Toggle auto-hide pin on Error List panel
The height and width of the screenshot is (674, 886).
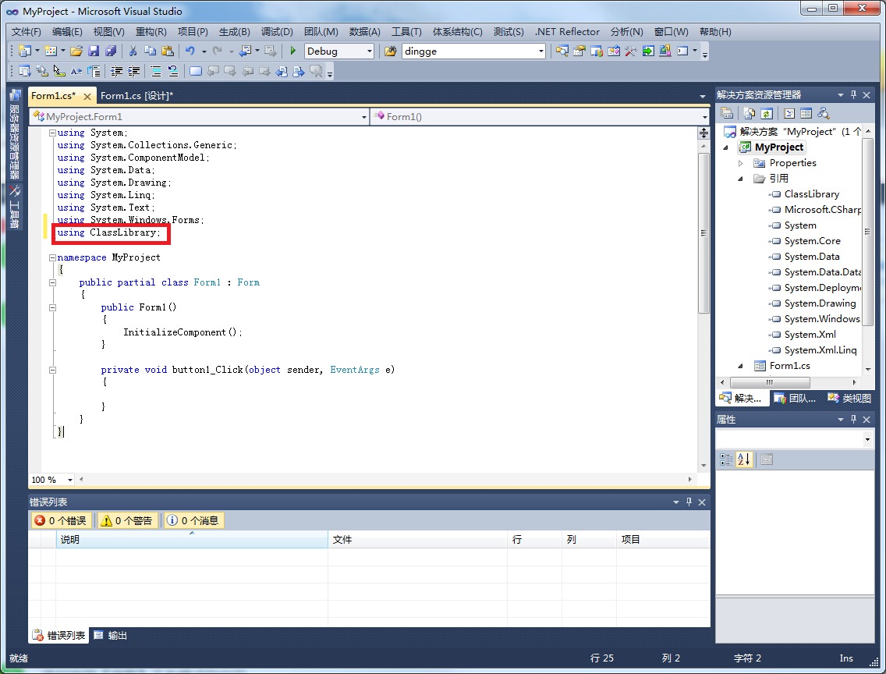coord(689,502)
